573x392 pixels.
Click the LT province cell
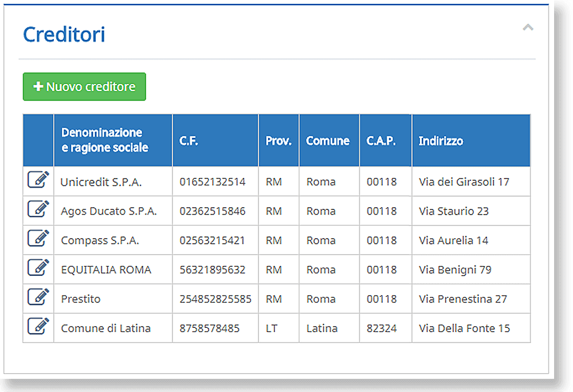(279, 328)
